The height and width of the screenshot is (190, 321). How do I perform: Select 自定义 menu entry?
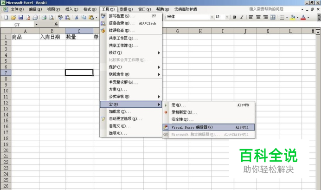[131, 126]
